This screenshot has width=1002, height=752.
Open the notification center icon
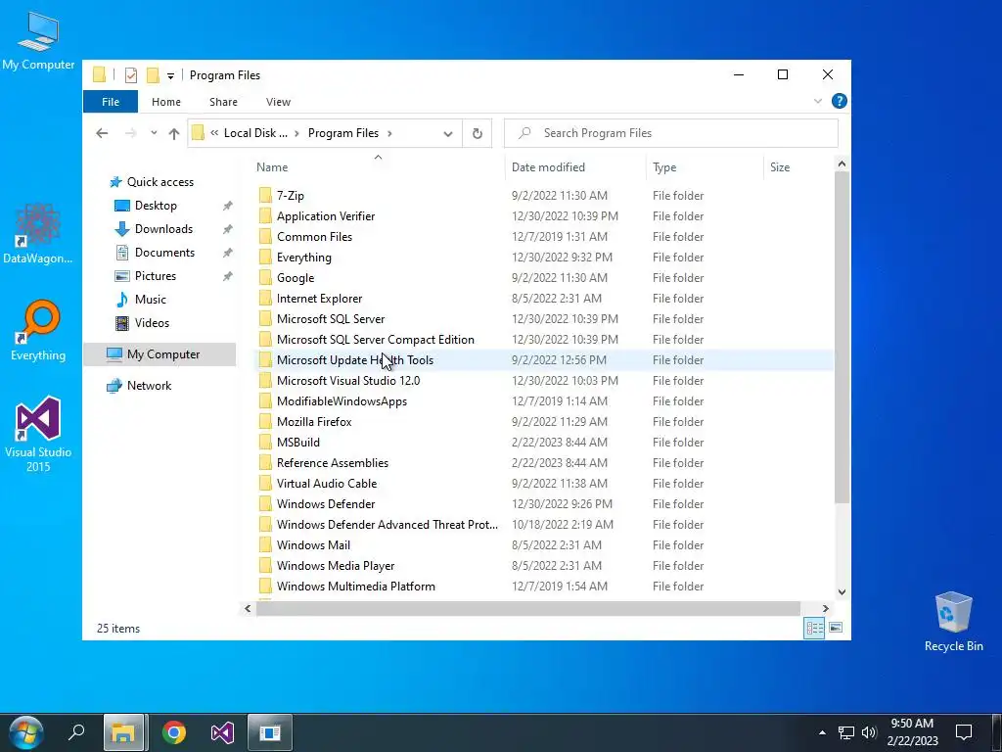964,732
